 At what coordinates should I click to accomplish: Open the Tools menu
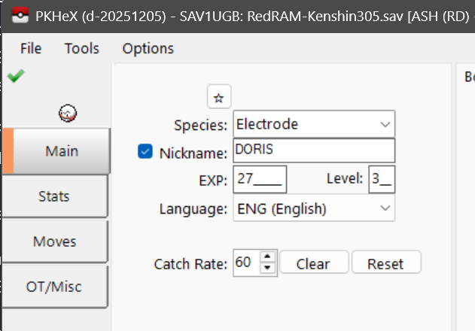tap(81, 48)
